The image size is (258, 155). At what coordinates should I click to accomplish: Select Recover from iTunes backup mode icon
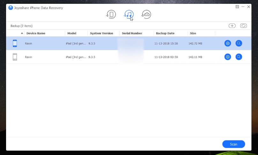click(x=129, y=14)
